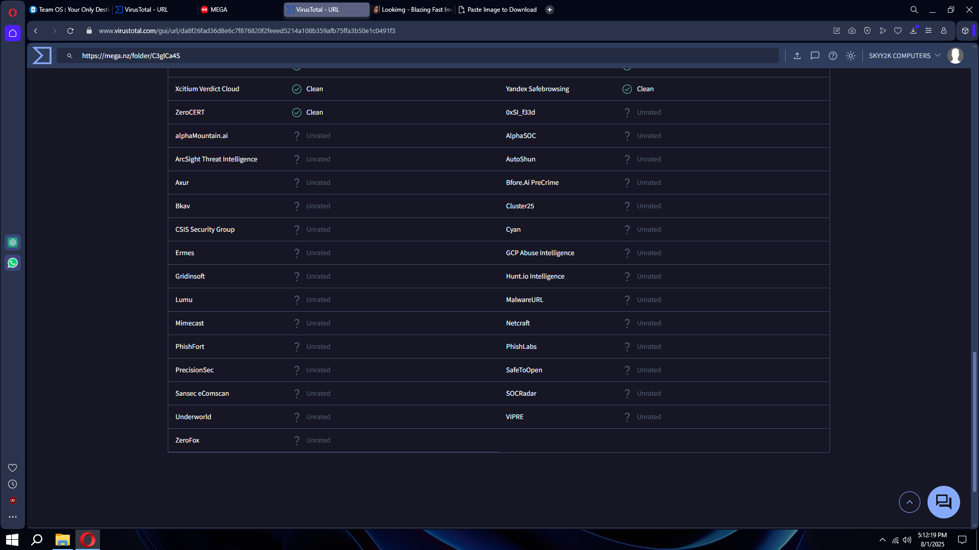The image size is (979, 550).
Task: Open the Windows Start menu
Action: coord(12,539)
